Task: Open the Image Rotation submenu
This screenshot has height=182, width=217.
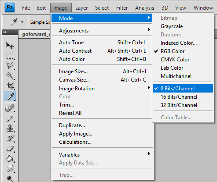Action: [x=102, y=88]
